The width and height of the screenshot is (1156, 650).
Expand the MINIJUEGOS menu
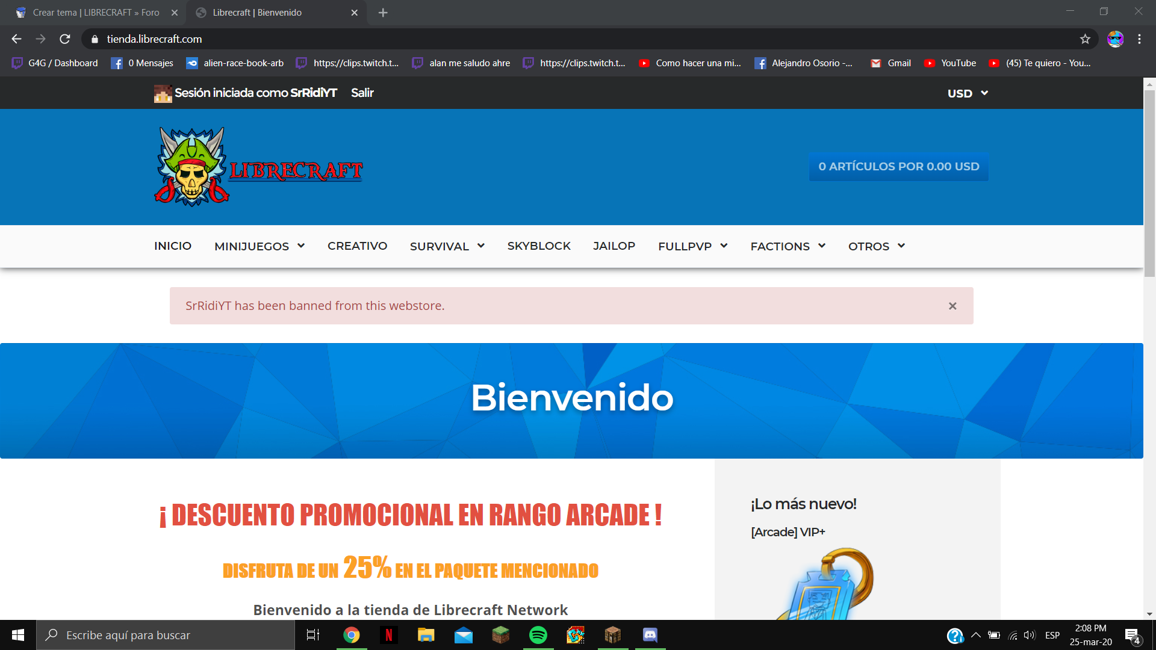click(259, 246)
